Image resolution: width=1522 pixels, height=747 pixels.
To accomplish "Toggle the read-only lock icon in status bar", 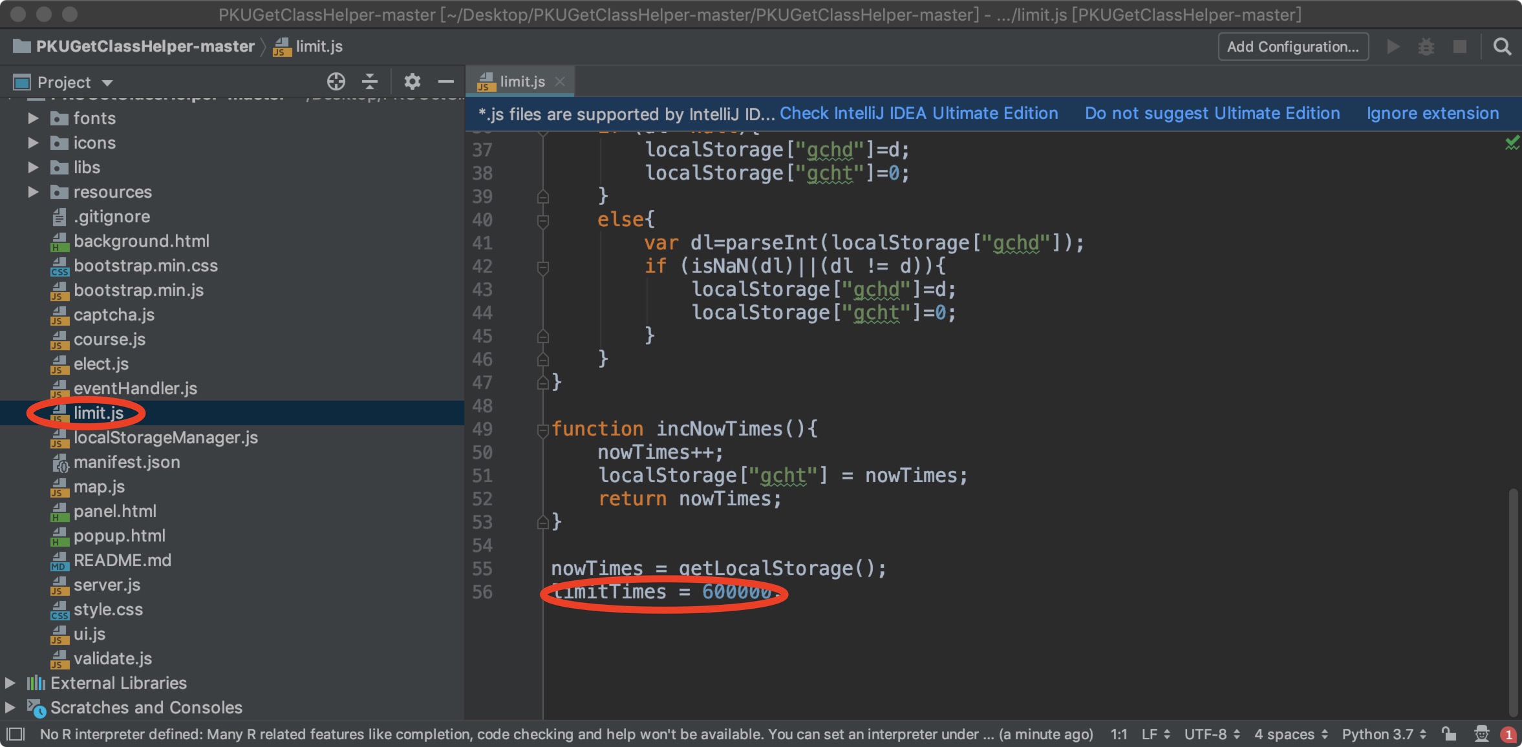I will [1449, 734].
